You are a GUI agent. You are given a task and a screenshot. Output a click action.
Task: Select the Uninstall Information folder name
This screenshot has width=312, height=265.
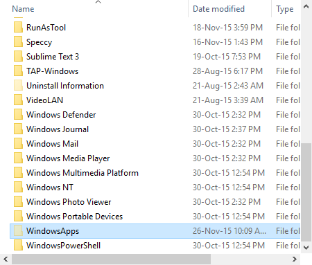click(65, 86)
